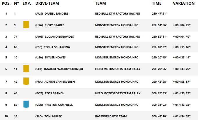The width and height of the screenshot is (198, 120).
Task: Click Ignacio Cornejo's yellow experience badge
Action: (x=26, y=69)
